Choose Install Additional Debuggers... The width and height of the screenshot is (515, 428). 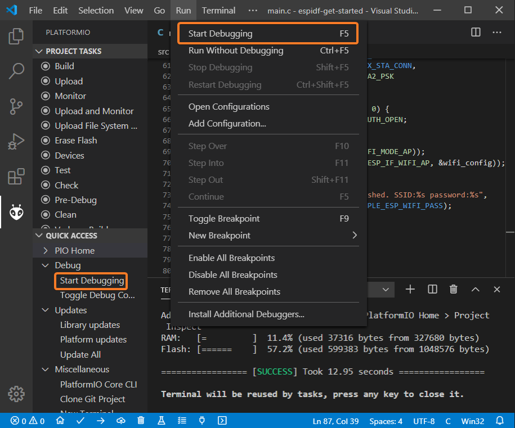pyautogui.click(x=268, y=314)
